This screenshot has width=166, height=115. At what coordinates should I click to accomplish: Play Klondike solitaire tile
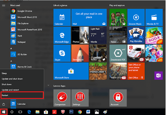click(136, 35)
